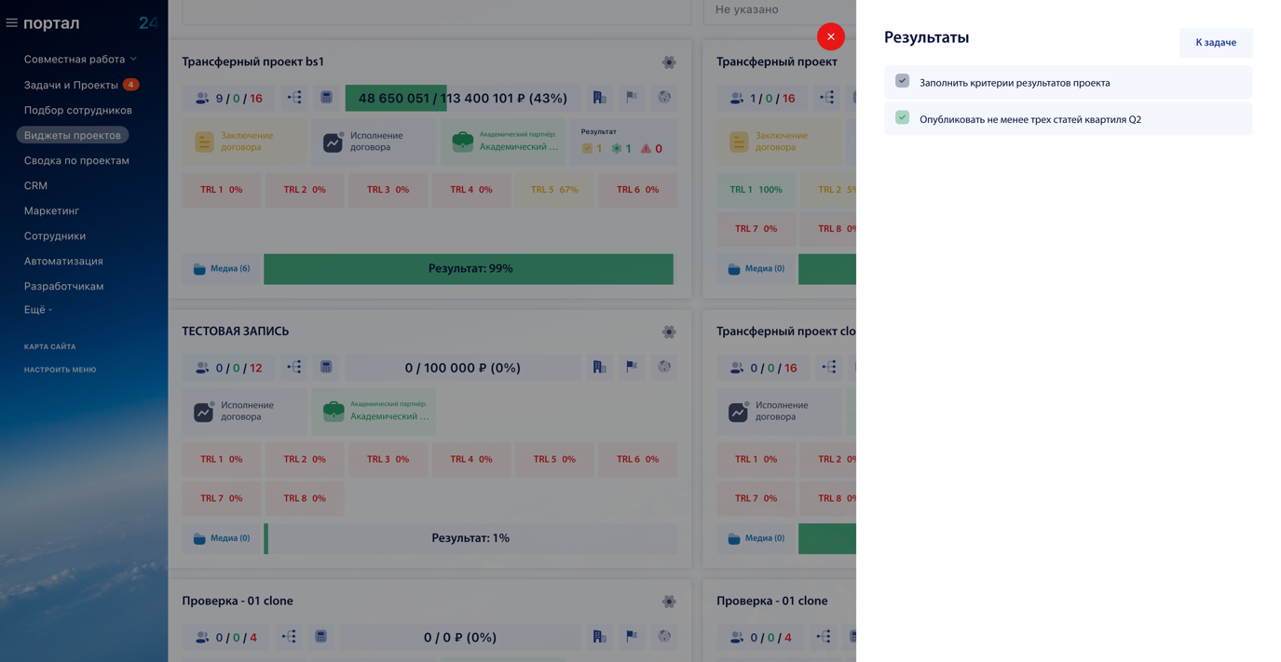1281x662 pixels.
Task: Expand the Ещё menu item
Action: tap(38, 309)
